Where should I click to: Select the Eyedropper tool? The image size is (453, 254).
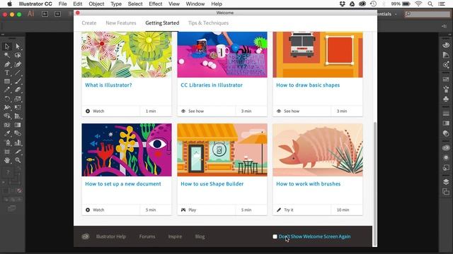7,133
